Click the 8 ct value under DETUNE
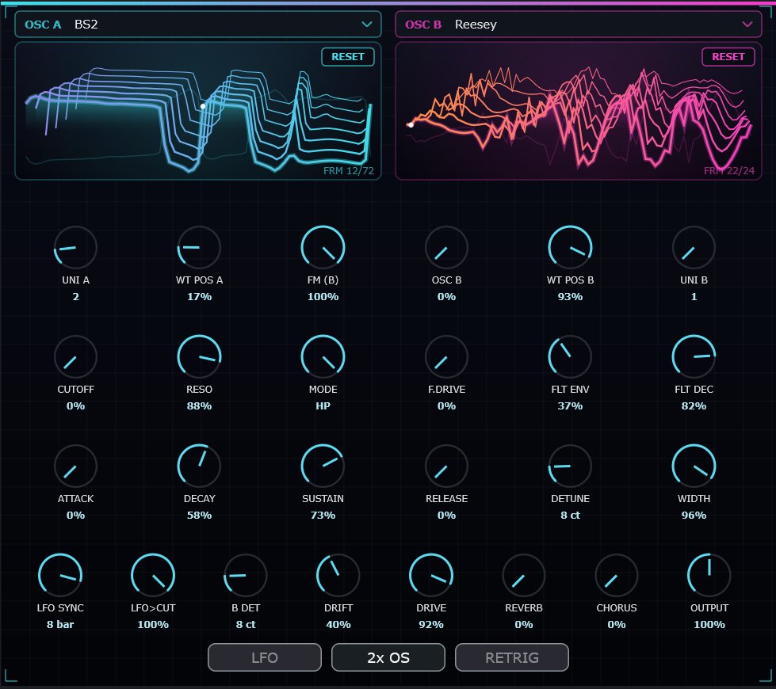This screenshot has height=689, width=776. [x=570, y=516]
